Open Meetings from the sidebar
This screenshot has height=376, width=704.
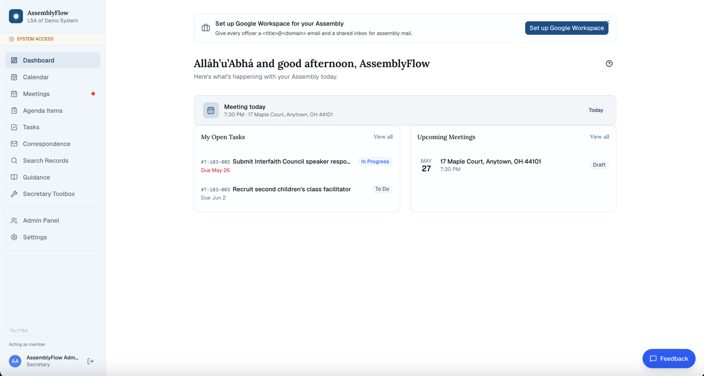(53, 94)
